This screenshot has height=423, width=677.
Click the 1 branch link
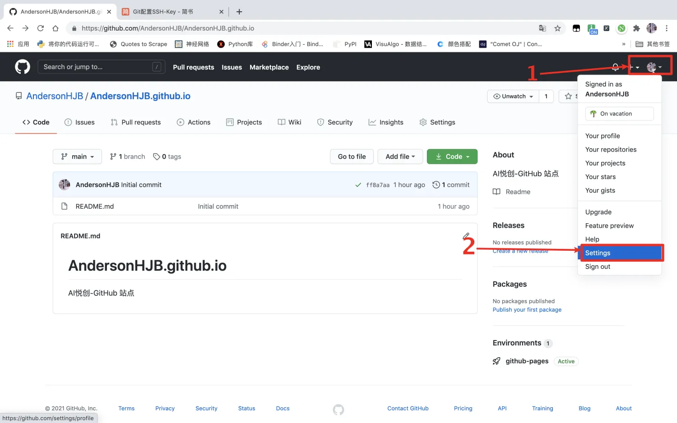(128, 156)
